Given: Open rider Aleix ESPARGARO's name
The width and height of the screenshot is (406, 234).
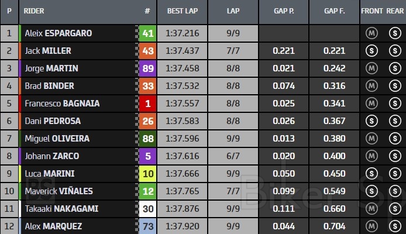Looking at the screenshot, I should point(59,33).
